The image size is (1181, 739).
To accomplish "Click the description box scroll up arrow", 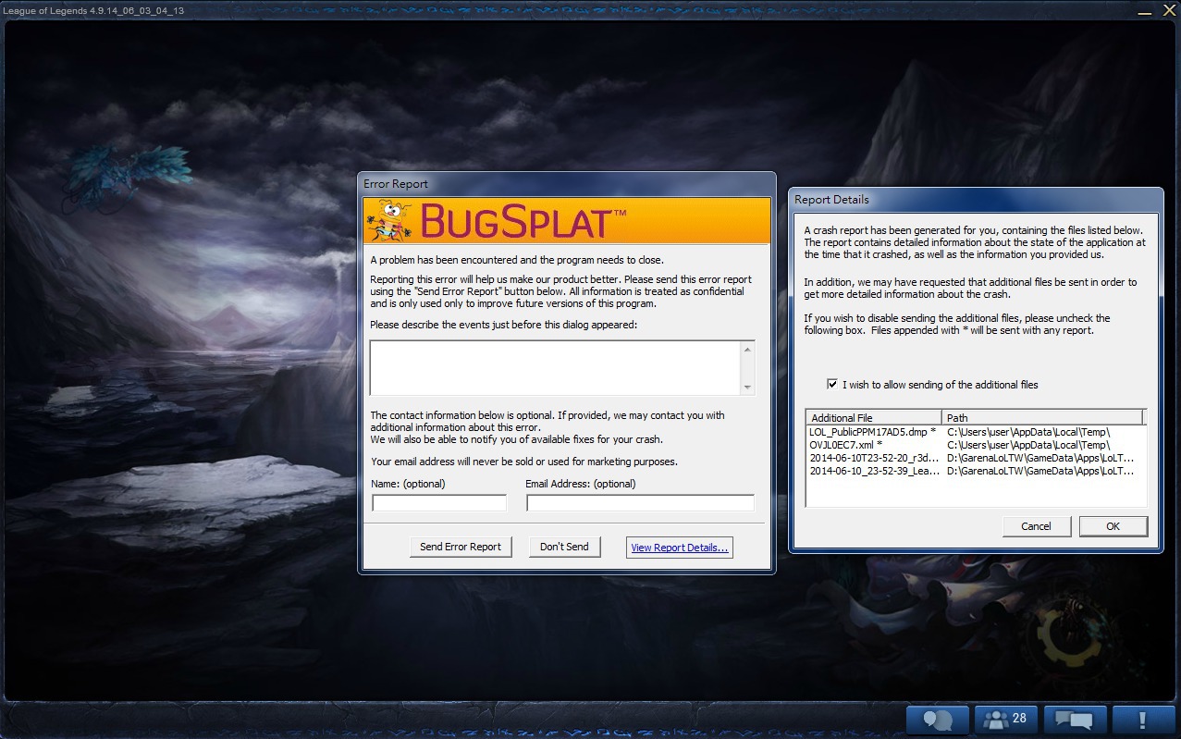I will pyautogui.click(x=748, y=350).
